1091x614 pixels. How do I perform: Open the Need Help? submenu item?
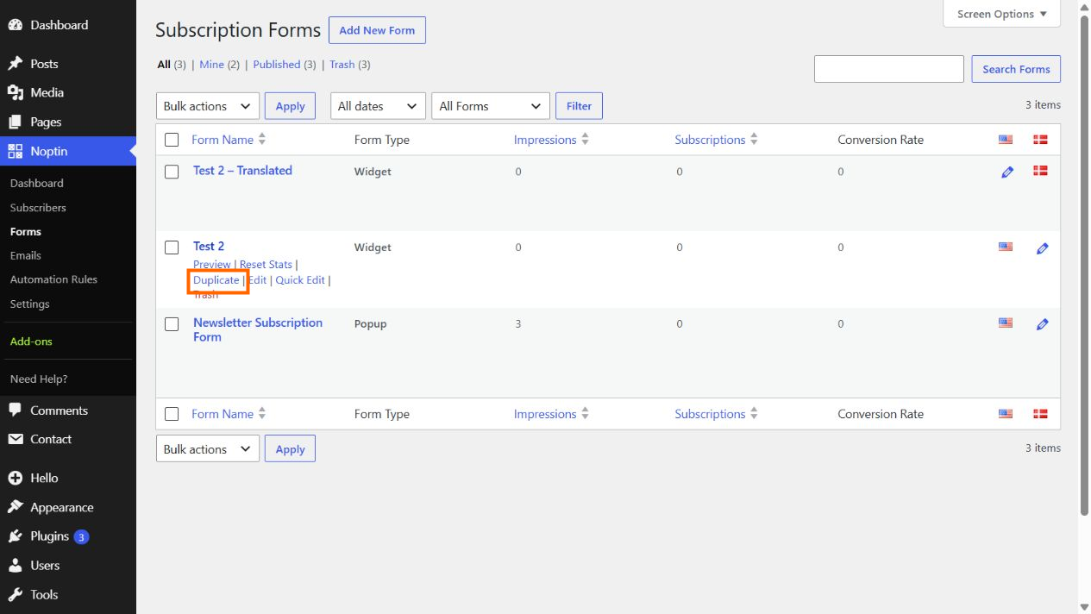tap(39, 379)
